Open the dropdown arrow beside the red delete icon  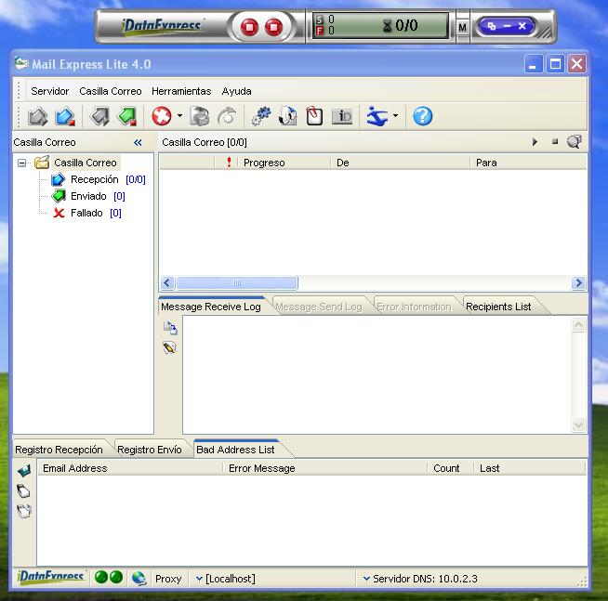(179, 116)
